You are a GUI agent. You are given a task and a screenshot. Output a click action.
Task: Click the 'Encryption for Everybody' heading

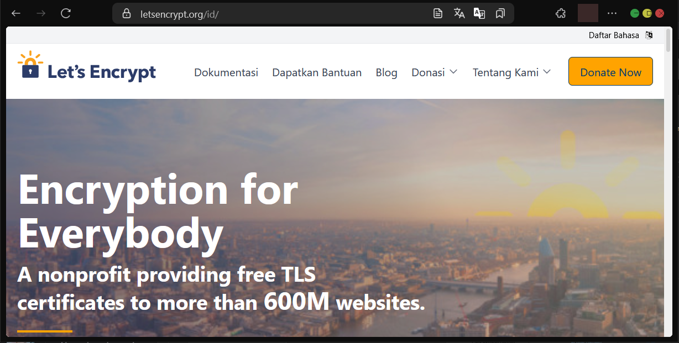coord(158,212)
